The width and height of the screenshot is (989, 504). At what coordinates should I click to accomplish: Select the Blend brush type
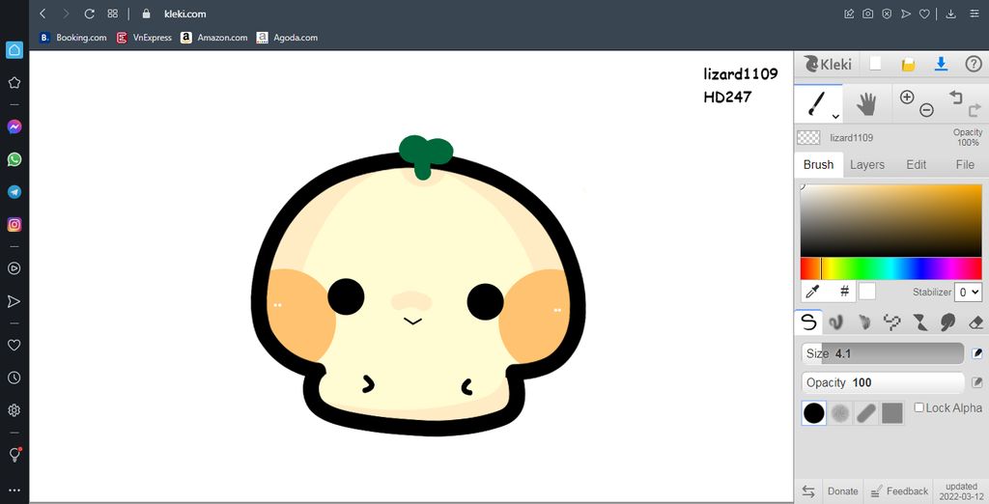tap(835, 322)
